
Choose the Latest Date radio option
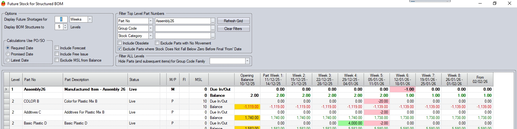click(x=8, y=60)
